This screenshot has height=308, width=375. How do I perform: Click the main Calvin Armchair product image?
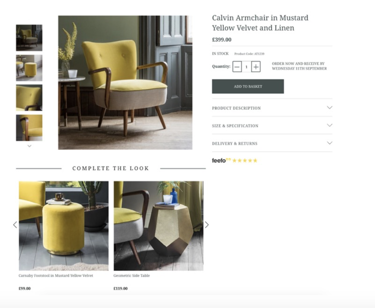[x=125, y=83]
